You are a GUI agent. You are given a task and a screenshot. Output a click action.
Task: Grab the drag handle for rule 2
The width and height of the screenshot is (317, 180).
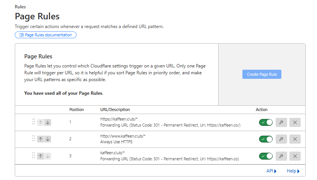pos(33,139)
